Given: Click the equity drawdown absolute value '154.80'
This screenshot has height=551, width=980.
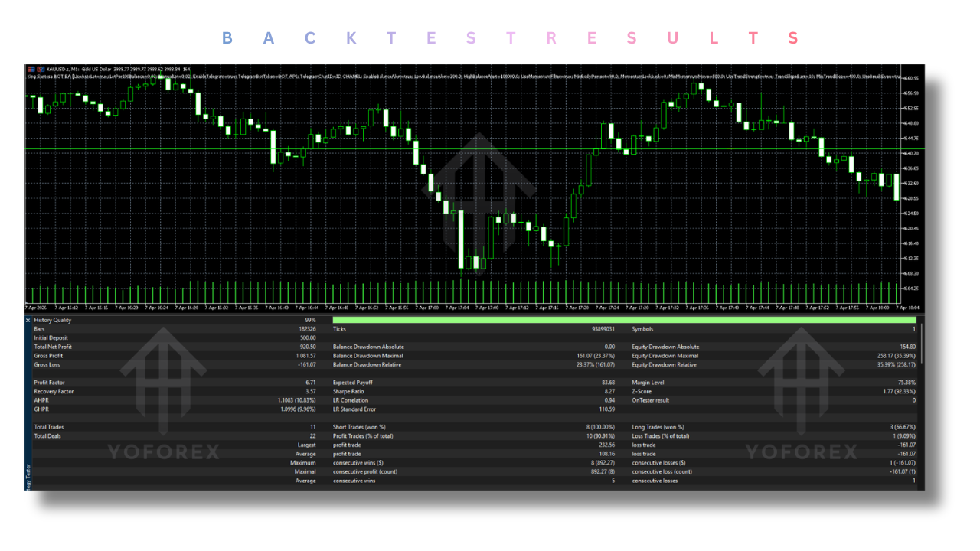Looking at the screenshot, I should pyautogui.click(x=906, y=347).
